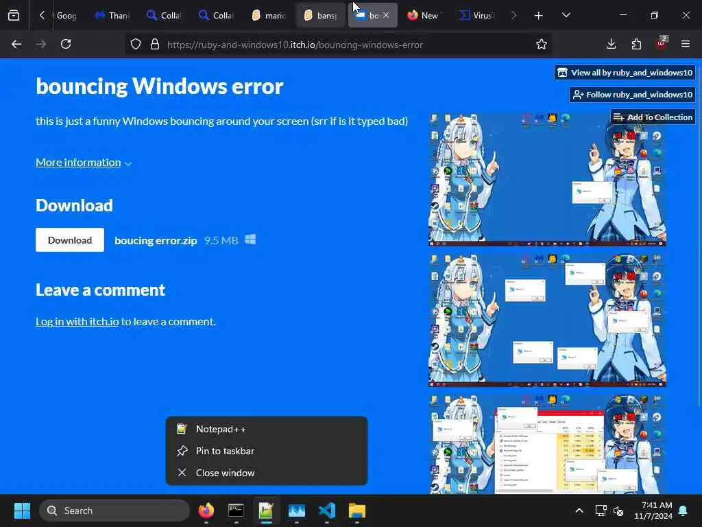Click the boucing error.zip file name
This screenshot has height=527, width=702.
156,241
